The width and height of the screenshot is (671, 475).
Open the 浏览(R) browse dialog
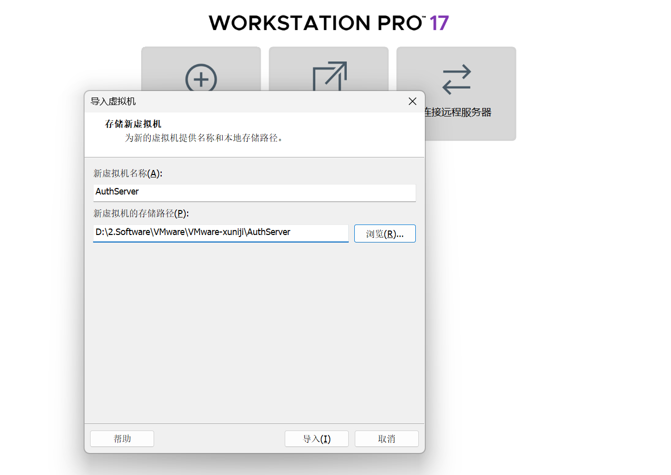tap(385, 233)
